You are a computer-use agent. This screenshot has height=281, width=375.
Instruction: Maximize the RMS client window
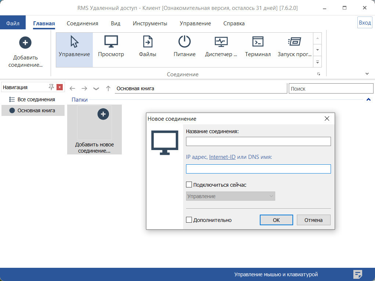(345, 8)
